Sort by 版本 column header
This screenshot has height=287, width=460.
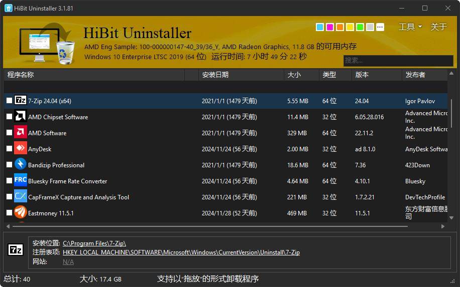pos(377,75)
